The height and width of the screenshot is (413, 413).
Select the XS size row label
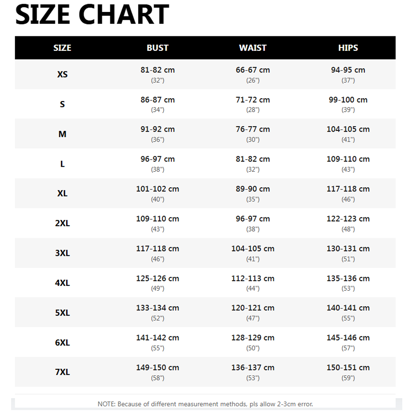click(62, 74)
